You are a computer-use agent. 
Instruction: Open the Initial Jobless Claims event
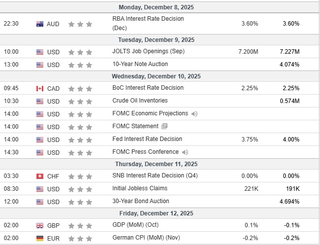click(x=140, y=188)
